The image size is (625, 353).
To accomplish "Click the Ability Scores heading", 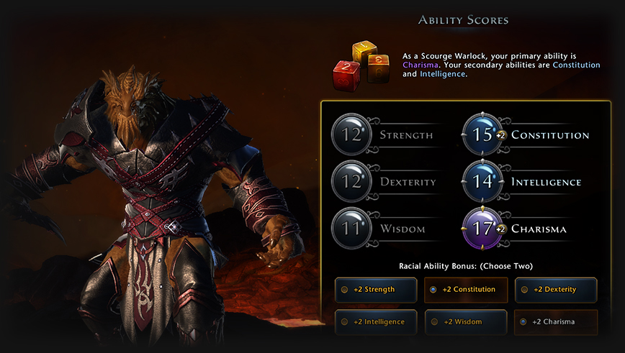I will point(463,20).
